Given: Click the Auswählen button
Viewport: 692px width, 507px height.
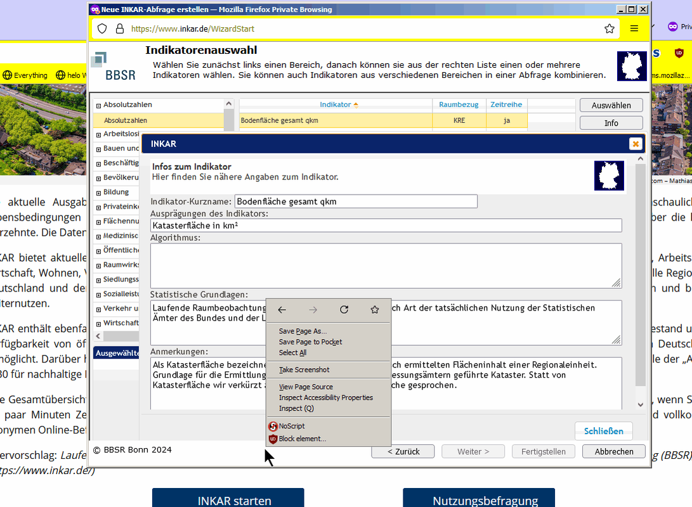Looking at the screenshot, I should point(611,105).
